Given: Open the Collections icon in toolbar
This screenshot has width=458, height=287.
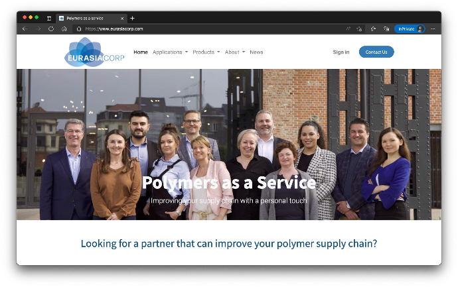Looking at the screenshot, I should 386,29.
